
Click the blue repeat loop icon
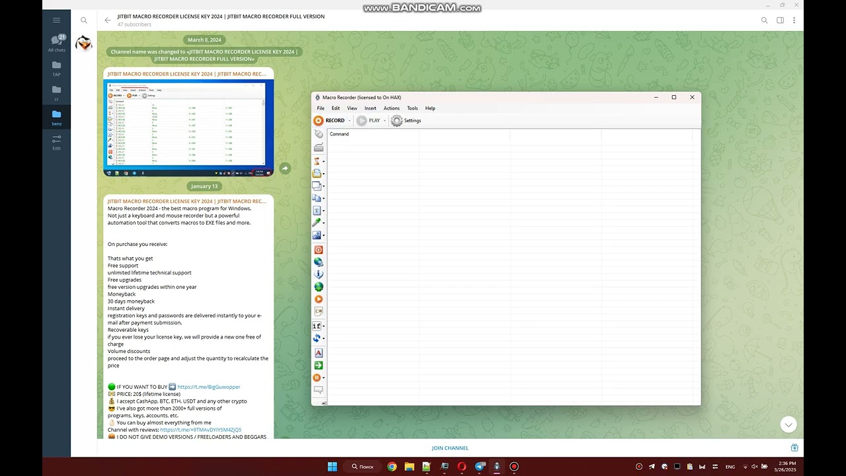point(317,338)
